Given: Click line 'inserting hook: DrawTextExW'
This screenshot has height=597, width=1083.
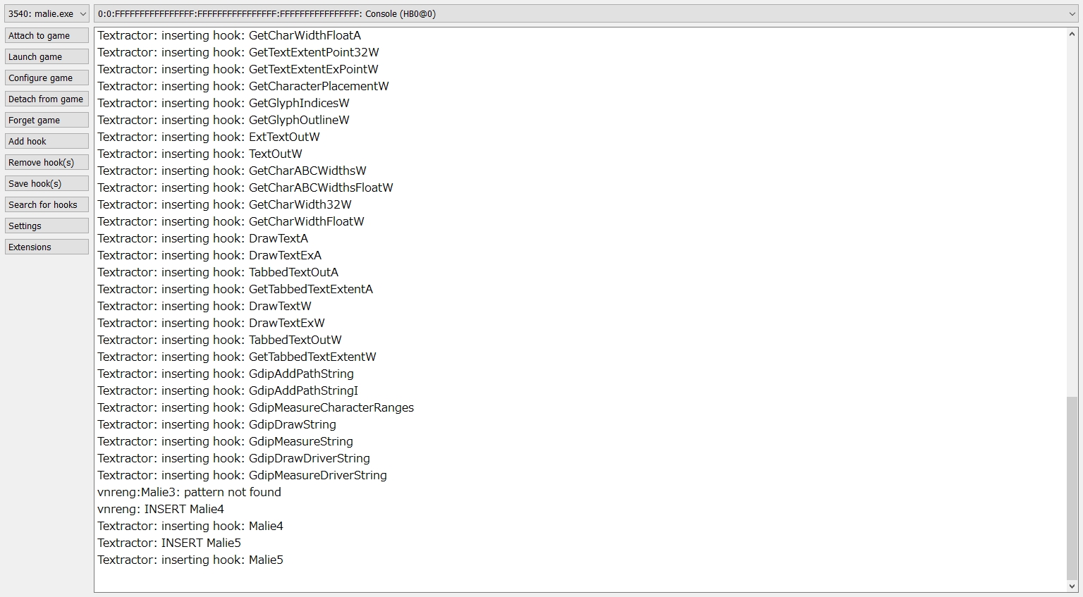Looking at the screenshot, I should coord(211,323).
